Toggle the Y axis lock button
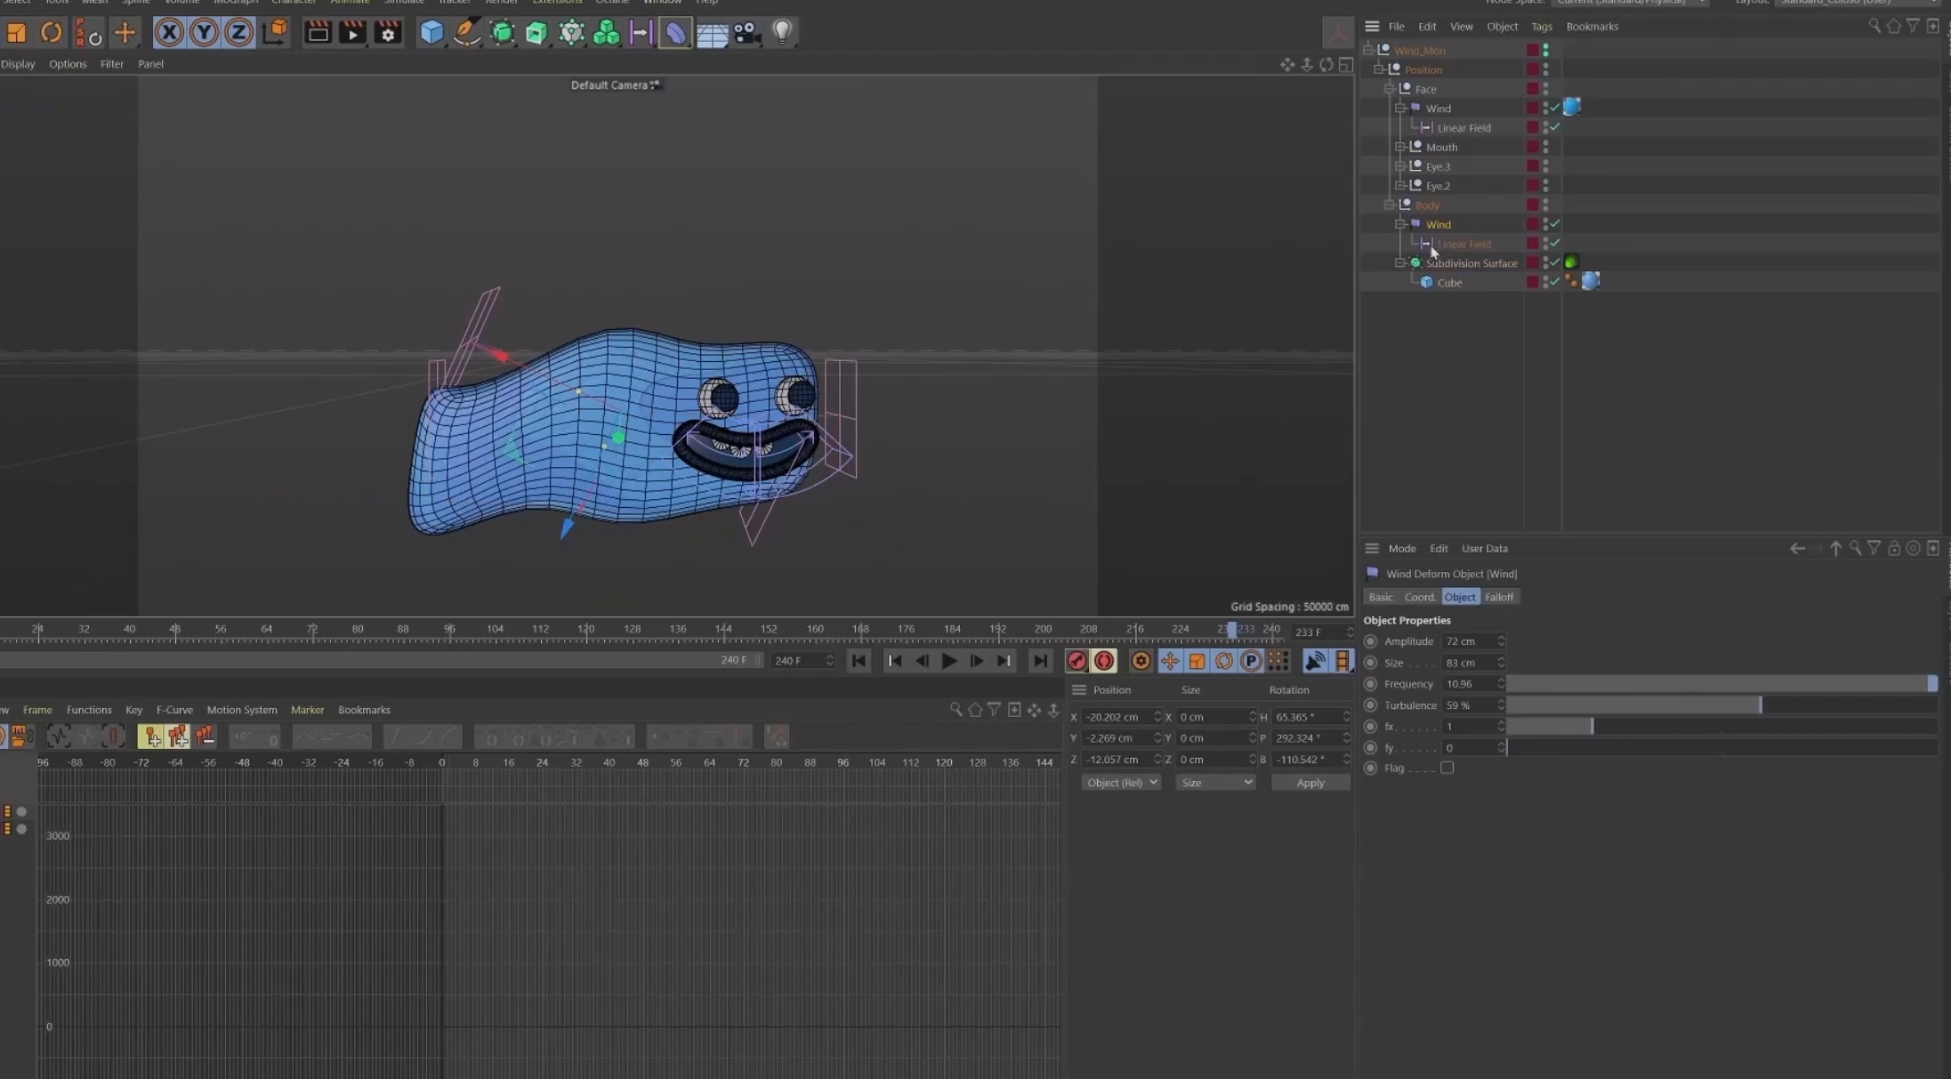Viewport: 1951px width, 1079px height. tap(204, 33)
